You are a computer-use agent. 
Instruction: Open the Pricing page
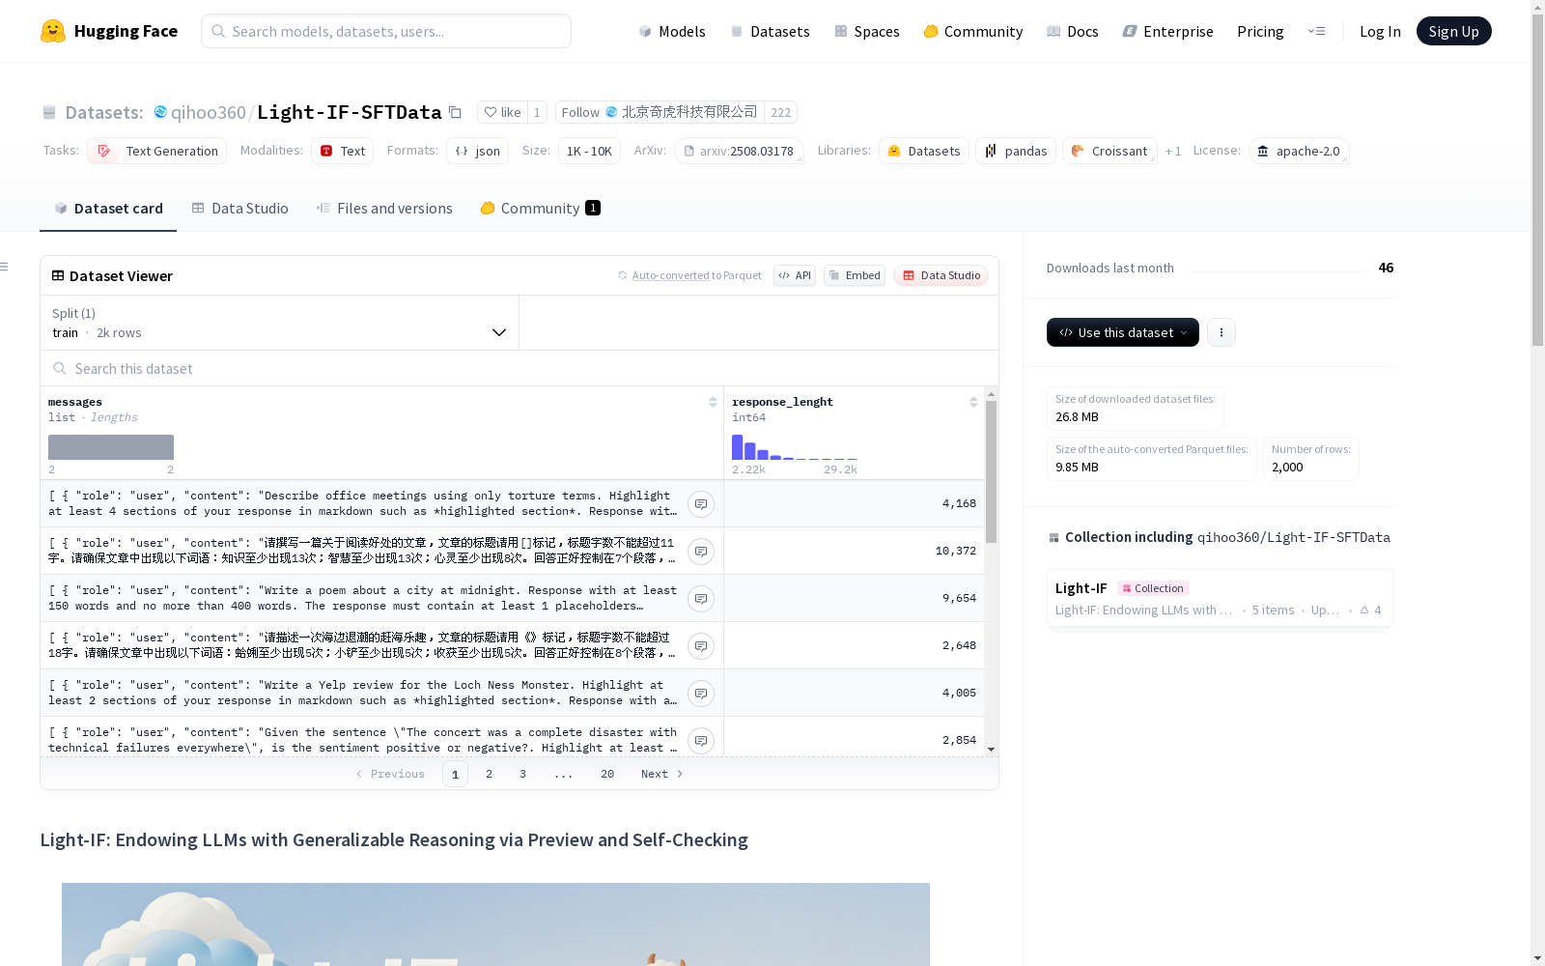pos(1260,31)
